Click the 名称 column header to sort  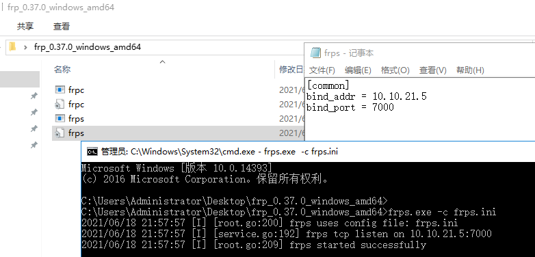tap(62, 70)
